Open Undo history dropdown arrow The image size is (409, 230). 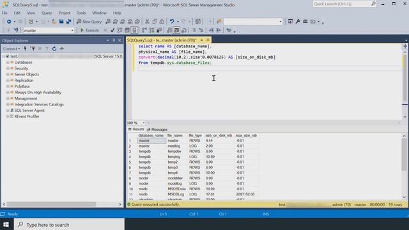tap(178, 22)
